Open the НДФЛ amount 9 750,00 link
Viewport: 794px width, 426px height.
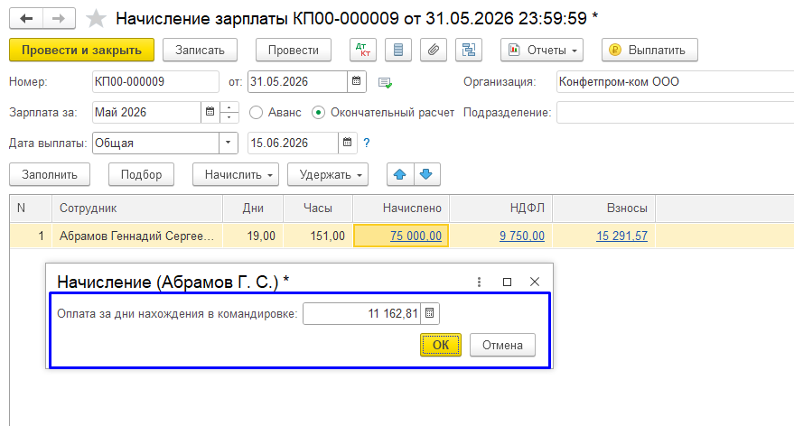point(522,236)
